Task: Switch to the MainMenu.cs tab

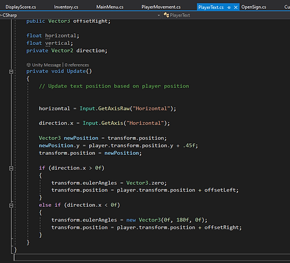Action: (x=110, y=7)
